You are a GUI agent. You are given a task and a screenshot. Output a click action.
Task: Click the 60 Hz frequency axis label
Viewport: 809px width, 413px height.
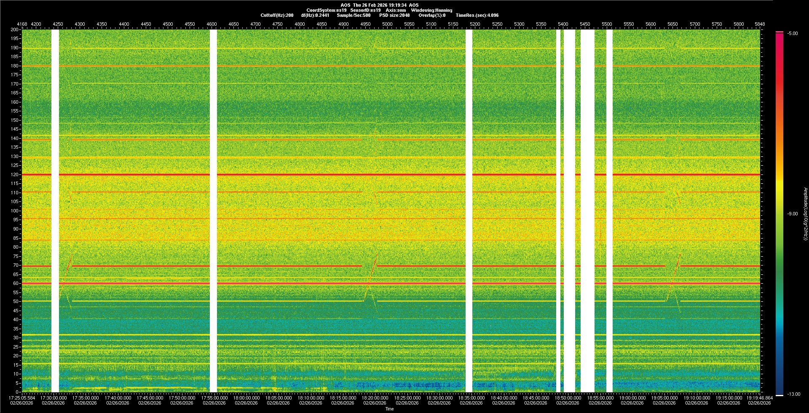(x=16, y=283)
